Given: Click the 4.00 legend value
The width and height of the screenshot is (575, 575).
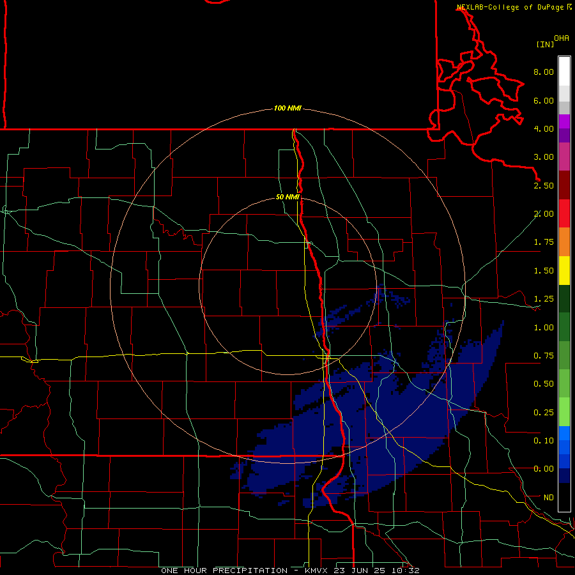Looking at the screenshot, I should [x=544, y=128].
